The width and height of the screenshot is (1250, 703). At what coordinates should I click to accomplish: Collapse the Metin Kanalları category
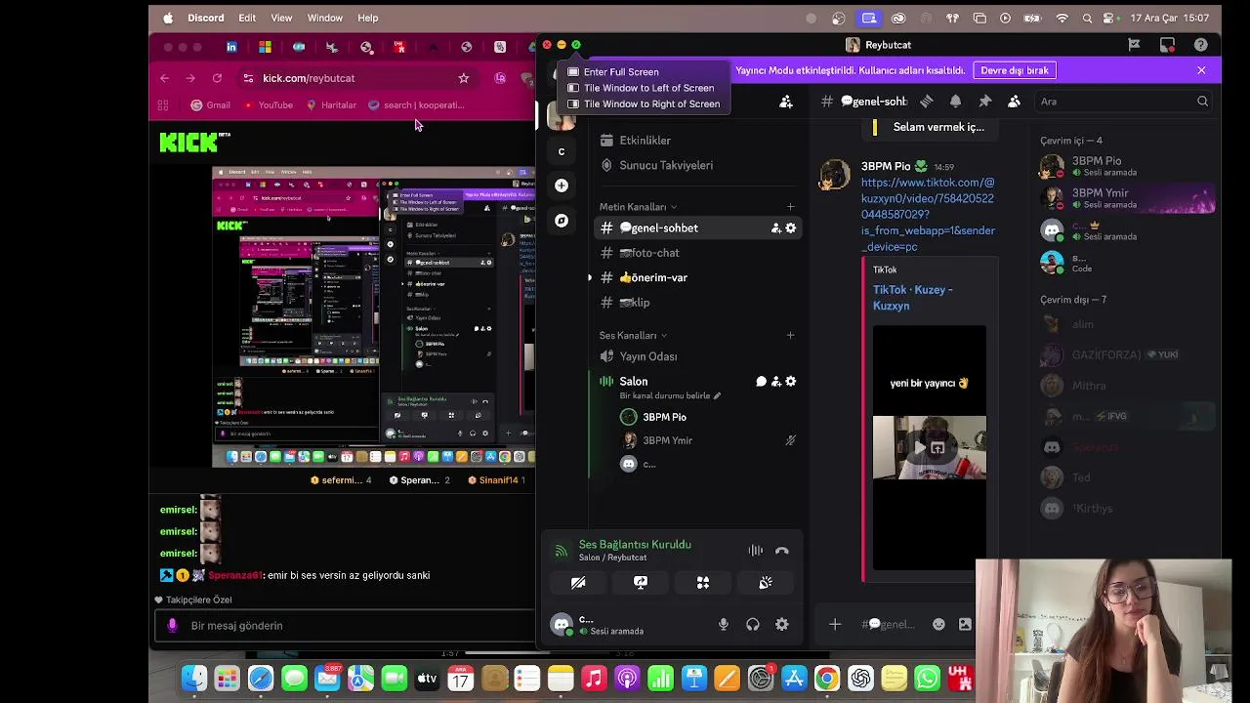coord(638,207)
